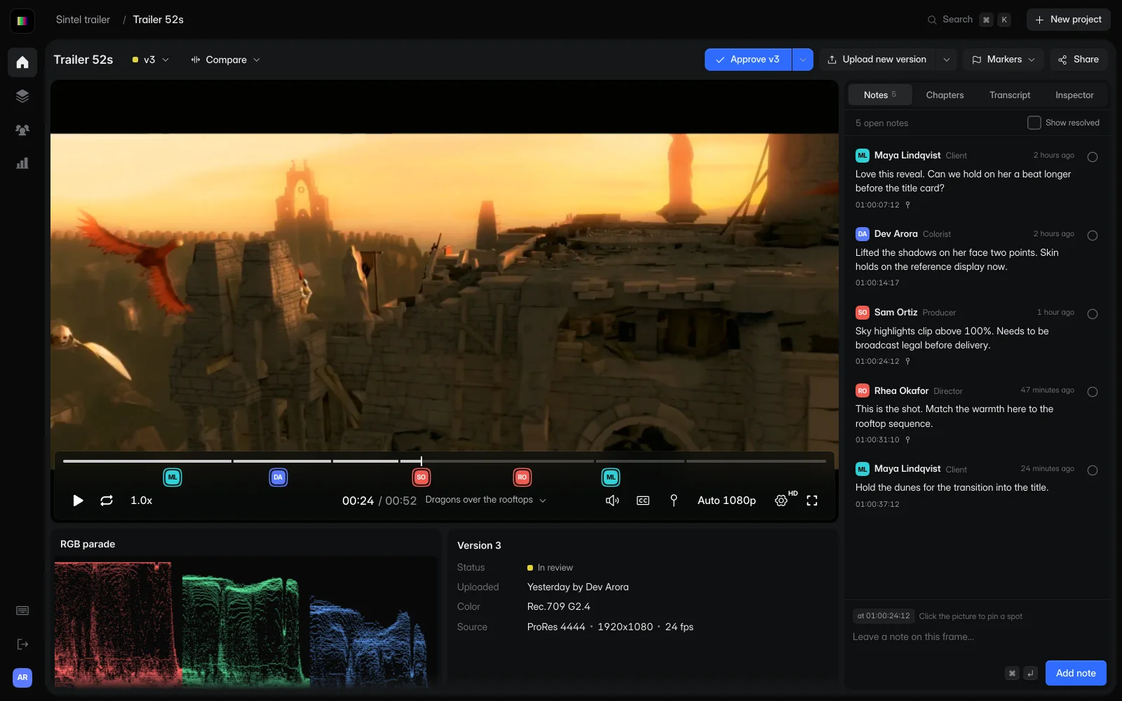Switch to the Transcript tab
The width and height of the screenshot is (1122, 701).
tap(1010, 95)
